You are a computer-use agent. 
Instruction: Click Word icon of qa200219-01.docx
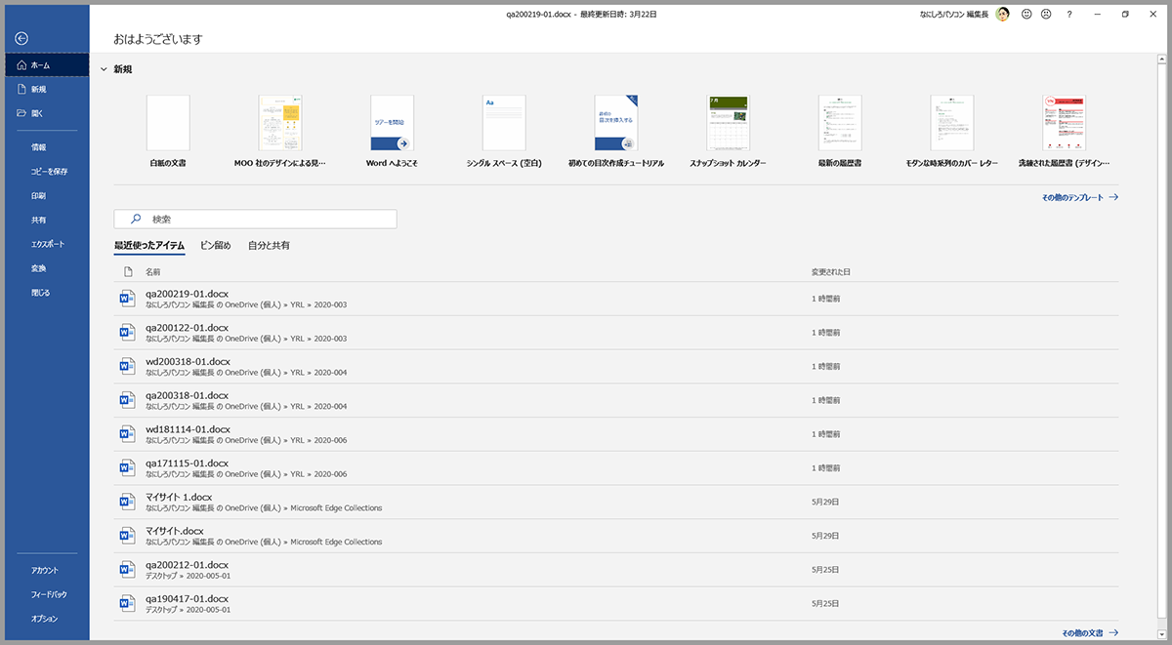tap(126, 298)
